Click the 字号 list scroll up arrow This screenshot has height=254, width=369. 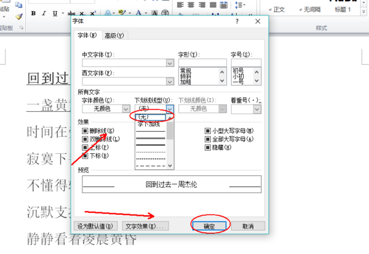pyautogui.click(x=256, y=72)
